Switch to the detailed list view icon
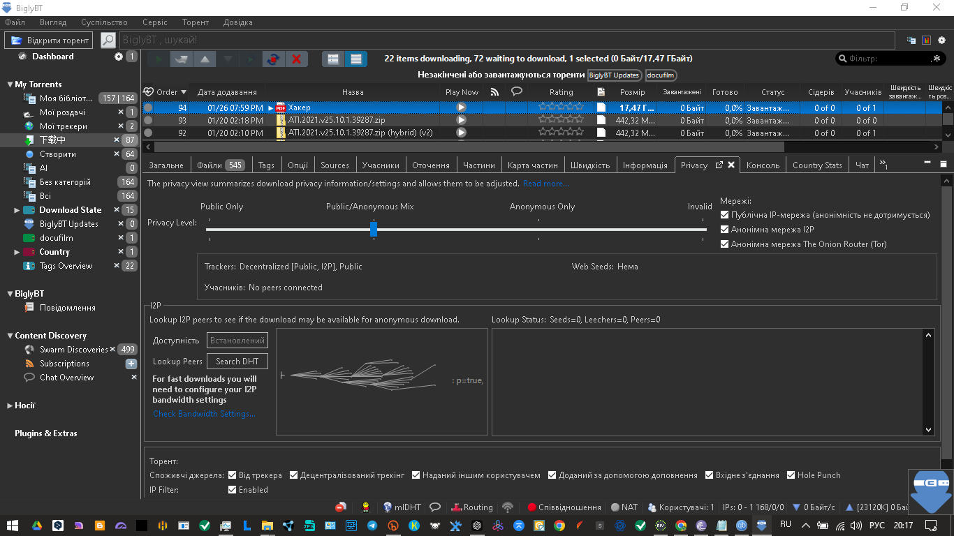Image resolution: width=954 pixels, height=536 pixels. tap(356, 59)
